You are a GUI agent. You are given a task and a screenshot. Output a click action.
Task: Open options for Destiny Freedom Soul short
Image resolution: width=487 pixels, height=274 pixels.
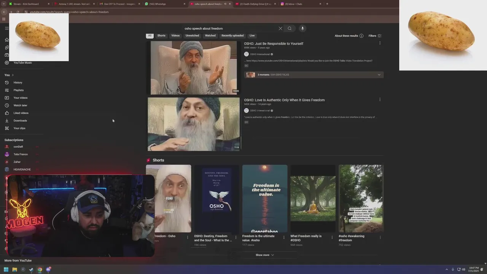[x=236, y=237]
